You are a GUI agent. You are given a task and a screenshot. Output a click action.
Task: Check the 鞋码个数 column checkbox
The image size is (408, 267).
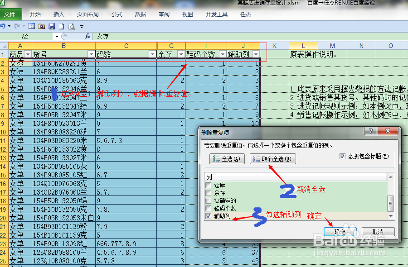[x=208, y=208]
